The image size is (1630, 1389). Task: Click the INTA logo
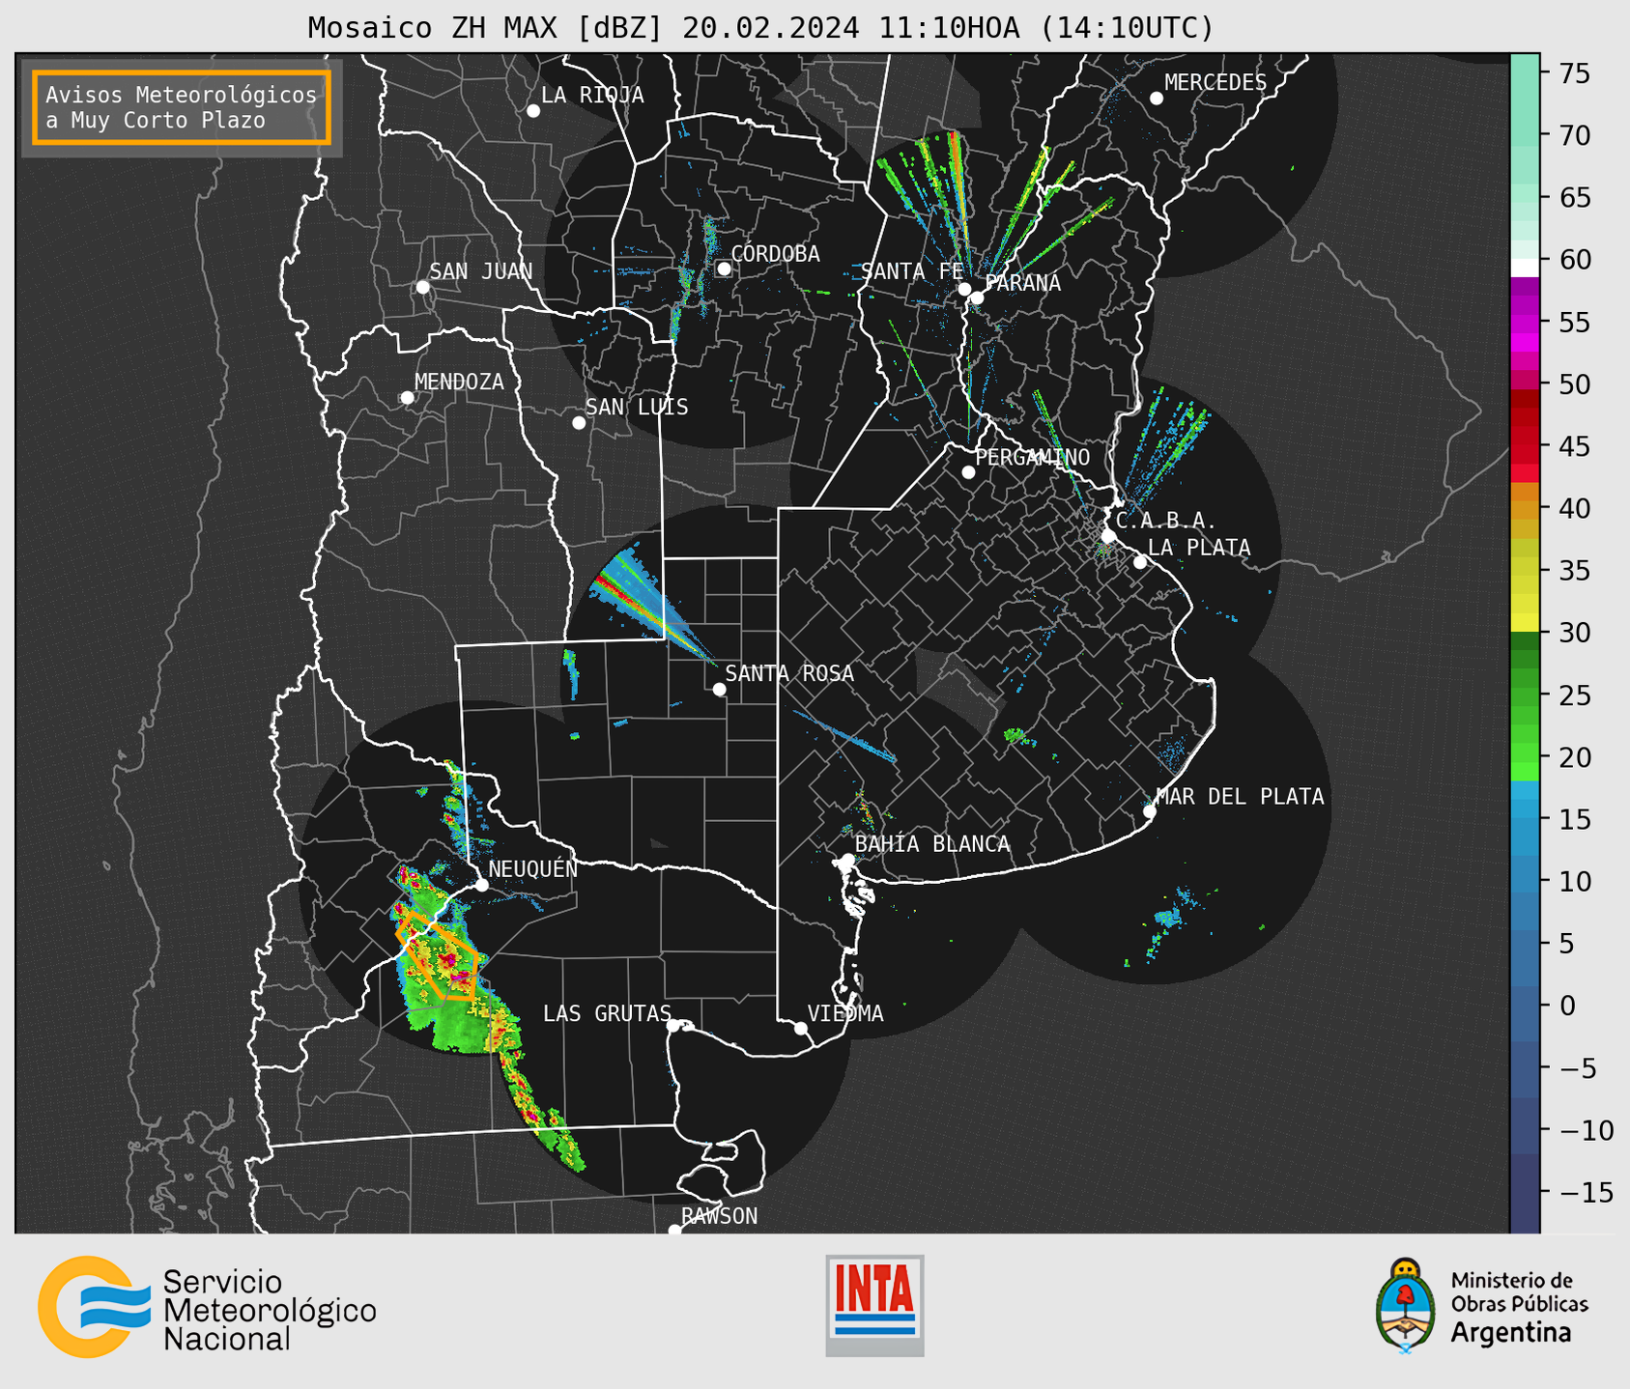pyautogui.click(x=874, y=1305)
